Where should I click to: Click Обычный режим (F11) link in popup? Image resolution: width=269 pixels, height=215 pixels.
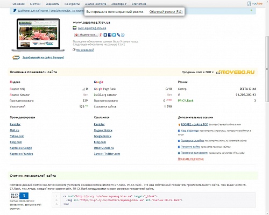(x=166, y=12)
